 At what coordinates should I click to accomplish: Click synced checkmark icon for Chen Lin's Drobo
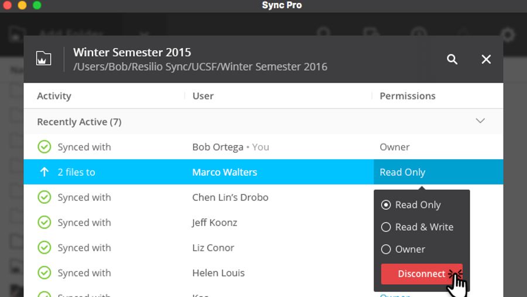click(x=44, y=197)
